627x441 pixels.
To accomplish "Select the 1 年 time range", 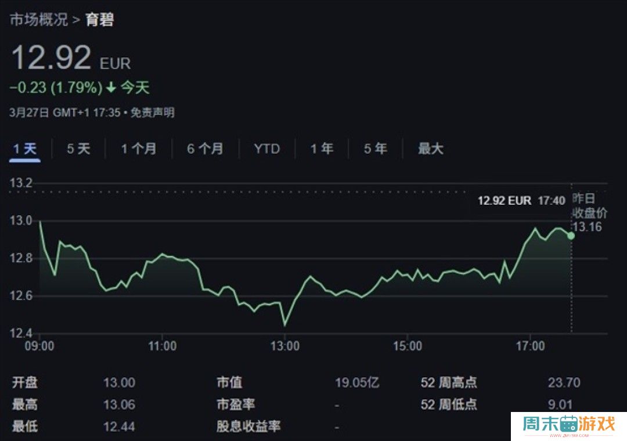I will [x=322, y=149].
